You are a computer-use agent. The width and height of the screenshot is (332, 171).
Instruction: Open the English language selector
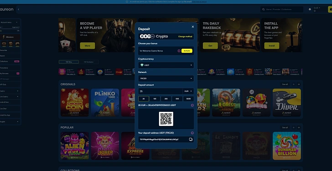10,121
